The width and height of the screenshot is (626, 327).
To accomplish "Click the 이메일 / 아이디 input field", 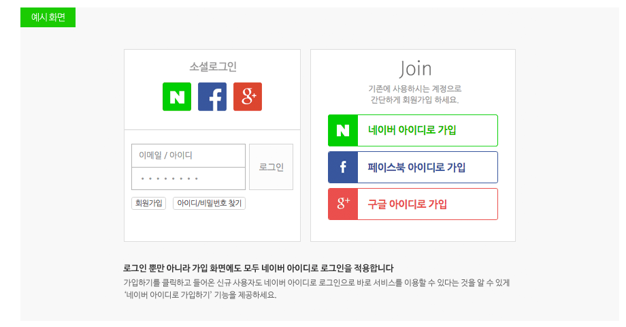I will click(x=188, y=155).
